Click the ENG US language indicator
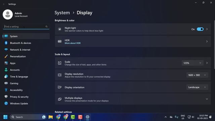 pyautogui.click(x=183, y=117)
